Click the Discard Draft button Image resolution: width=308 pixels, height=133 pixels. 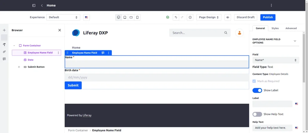(245, 17)
